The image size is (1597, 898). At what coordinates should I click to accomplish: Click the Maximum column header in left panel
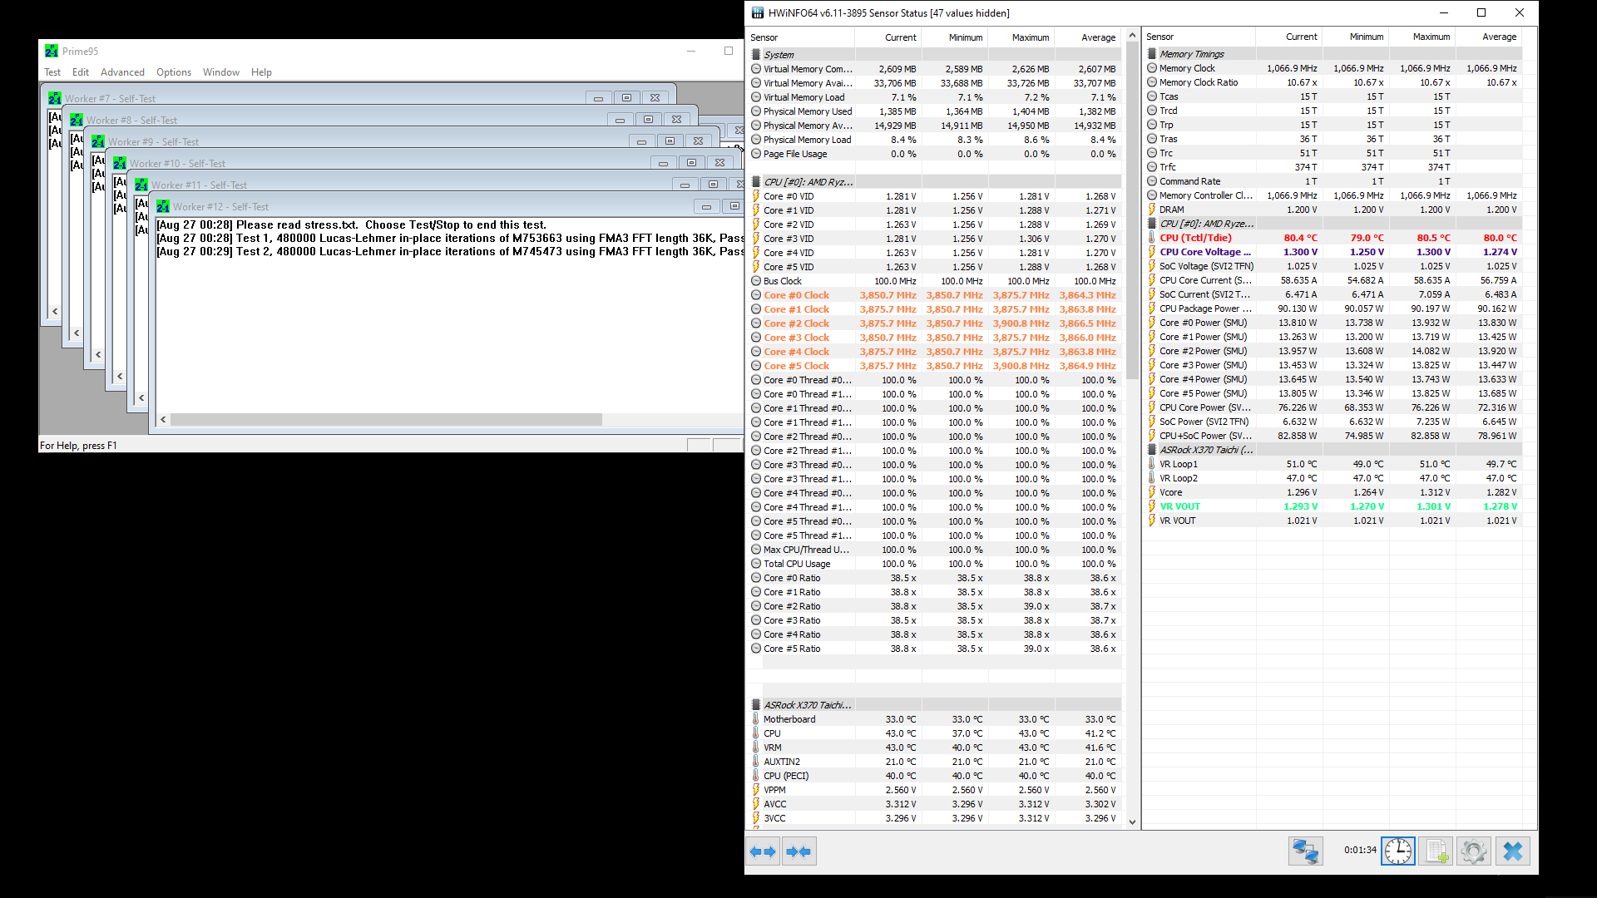click(1030, 37)
